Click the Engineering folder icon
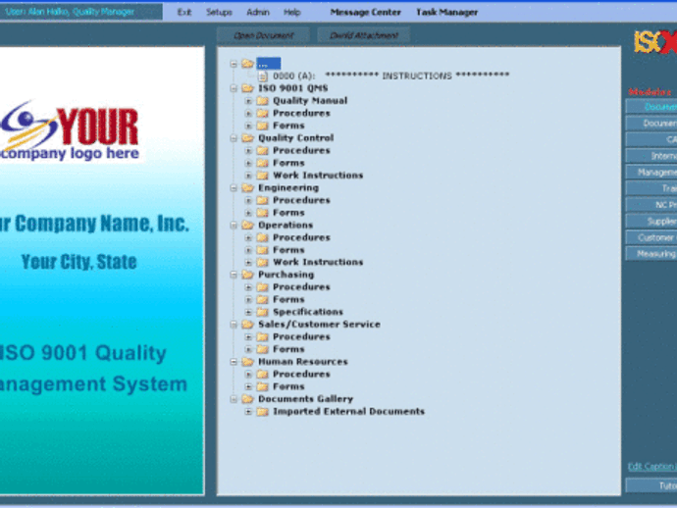This screenshot has width=677, height=508. (x=247, y=187)
